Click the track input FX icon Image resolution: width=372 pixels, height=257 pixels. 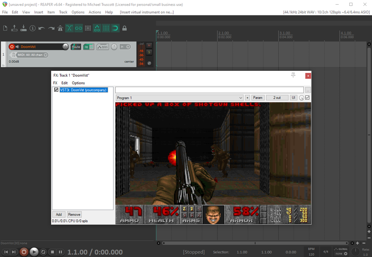(x=13, y=55)
